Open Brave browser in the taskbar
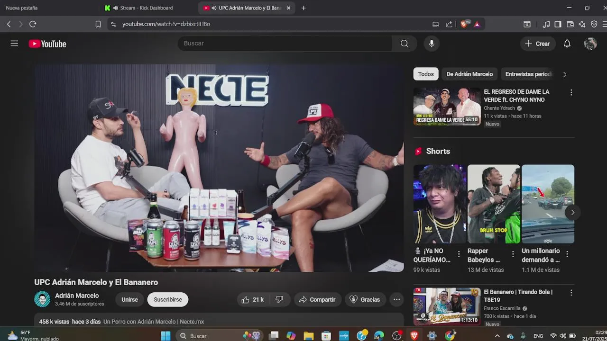 pos(414,336)
